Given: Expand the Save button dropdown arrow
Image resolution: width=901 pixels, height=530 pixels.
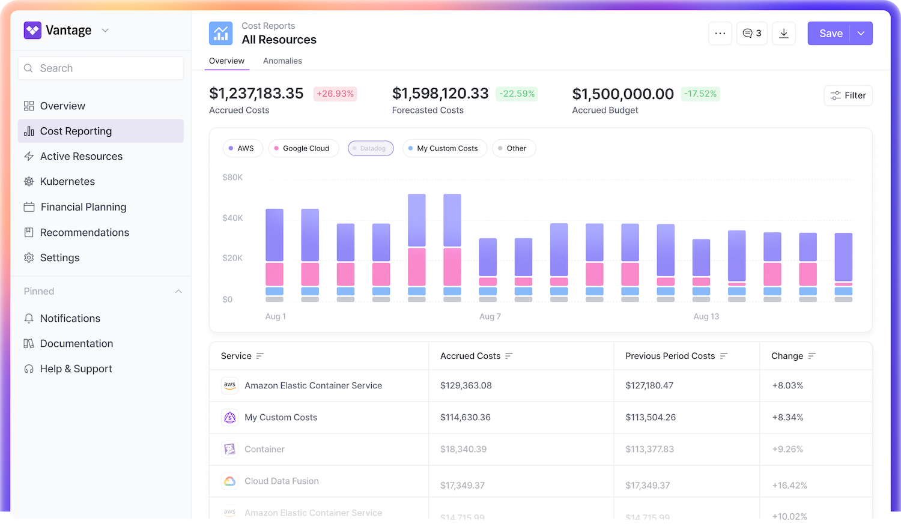Looking at the screenshot, I should [x=861, y=34].
